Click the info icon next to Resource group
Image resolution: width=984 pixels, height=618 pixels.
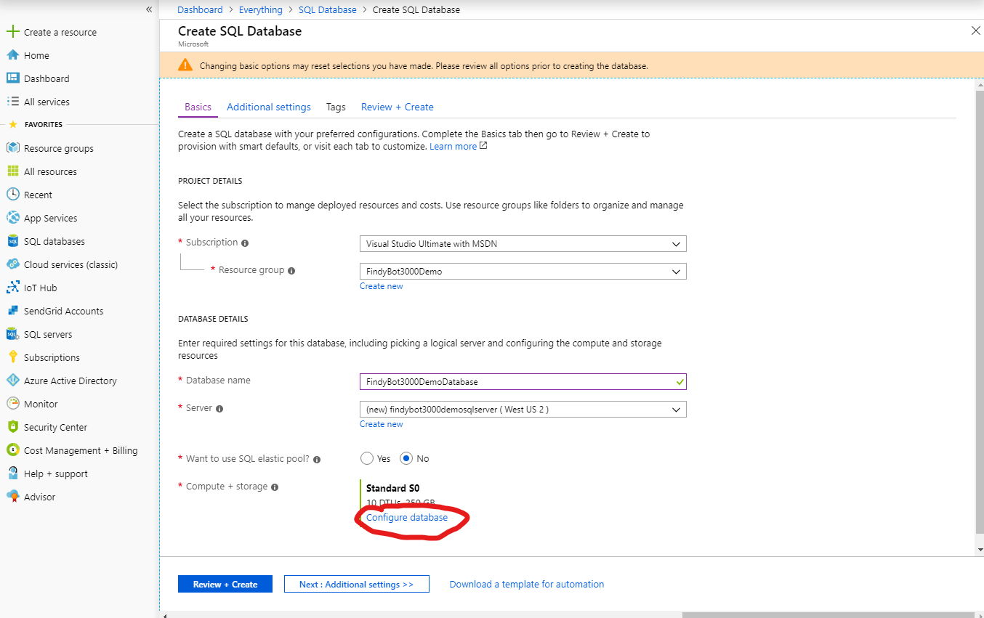tap(291, 271)
